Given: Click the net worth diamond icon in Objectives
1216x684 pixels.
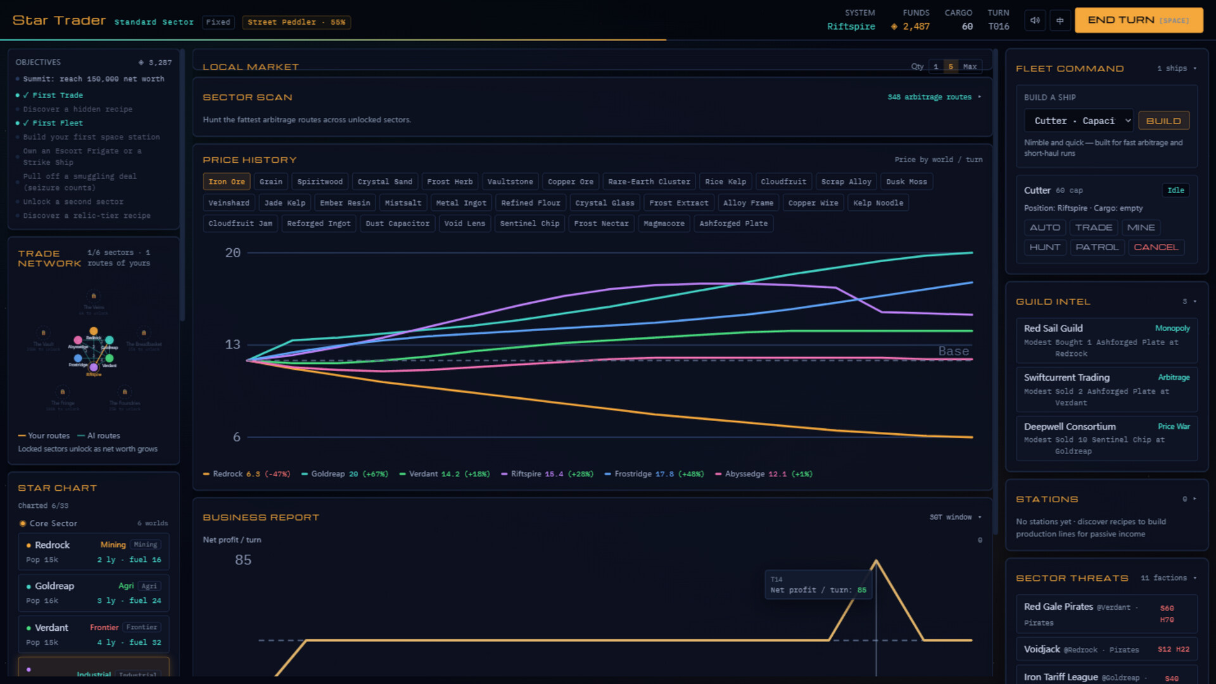Looking at the screenshot, I should click(x=141, y=63).
